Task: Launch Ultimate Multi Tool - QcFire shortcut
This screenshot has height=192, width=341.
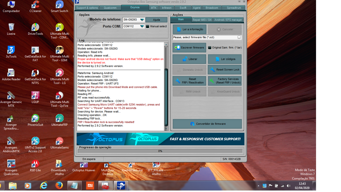Action: (59, 99)
